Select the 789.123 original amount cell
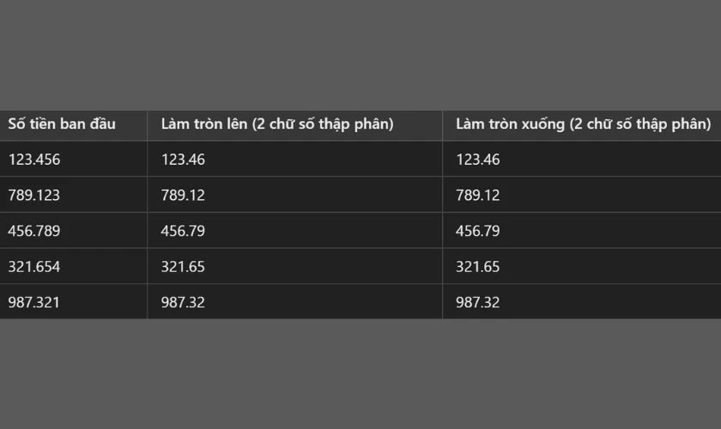The height and width of the screenshot is (429, 721). click(x=34, y=196)
